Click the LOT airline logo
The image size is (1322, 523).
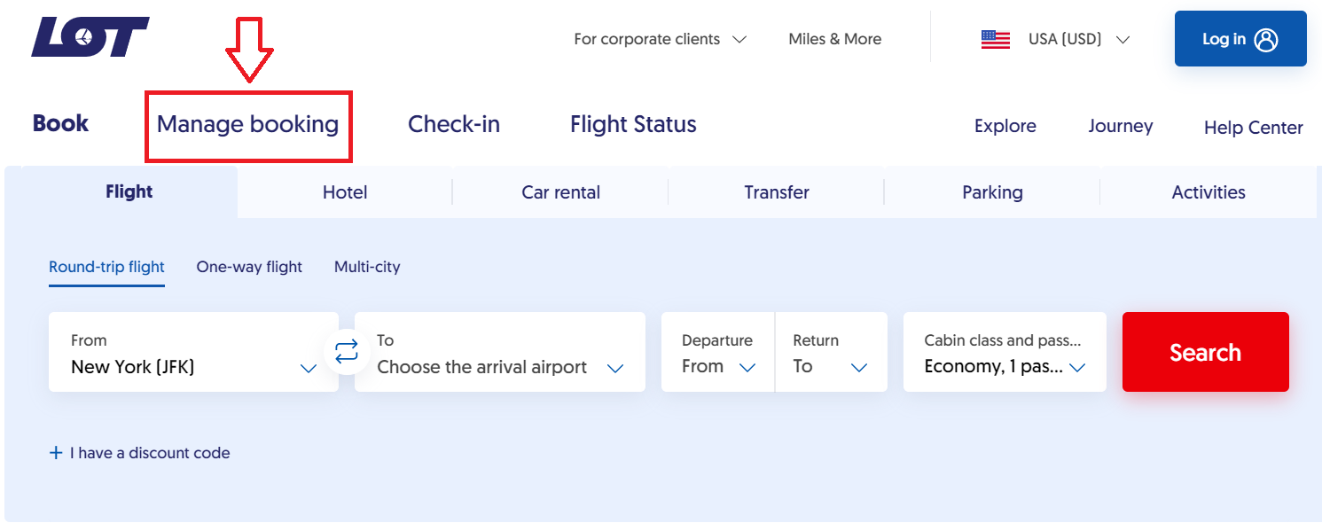[90, 37]
